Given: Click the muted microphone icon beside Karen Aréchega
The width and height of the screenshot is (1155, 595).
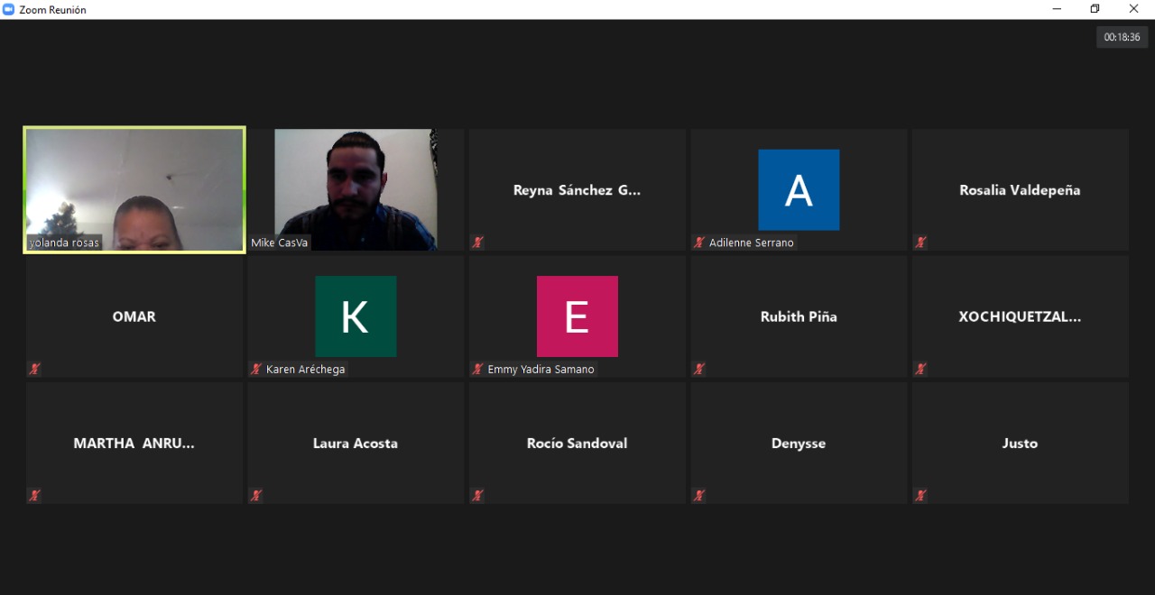Looking at the screenshot, I should (256, 369).
